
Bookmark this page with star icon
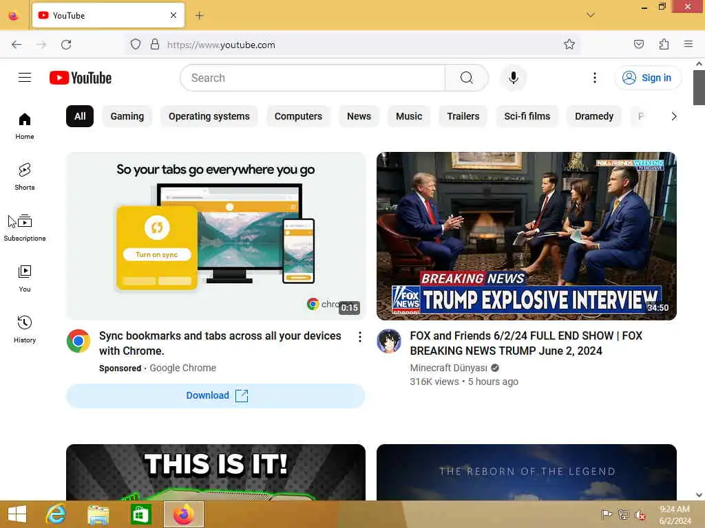tap(569, 44)
